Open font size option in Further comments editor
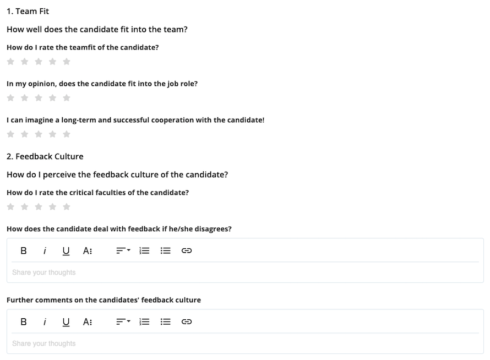 88,321
